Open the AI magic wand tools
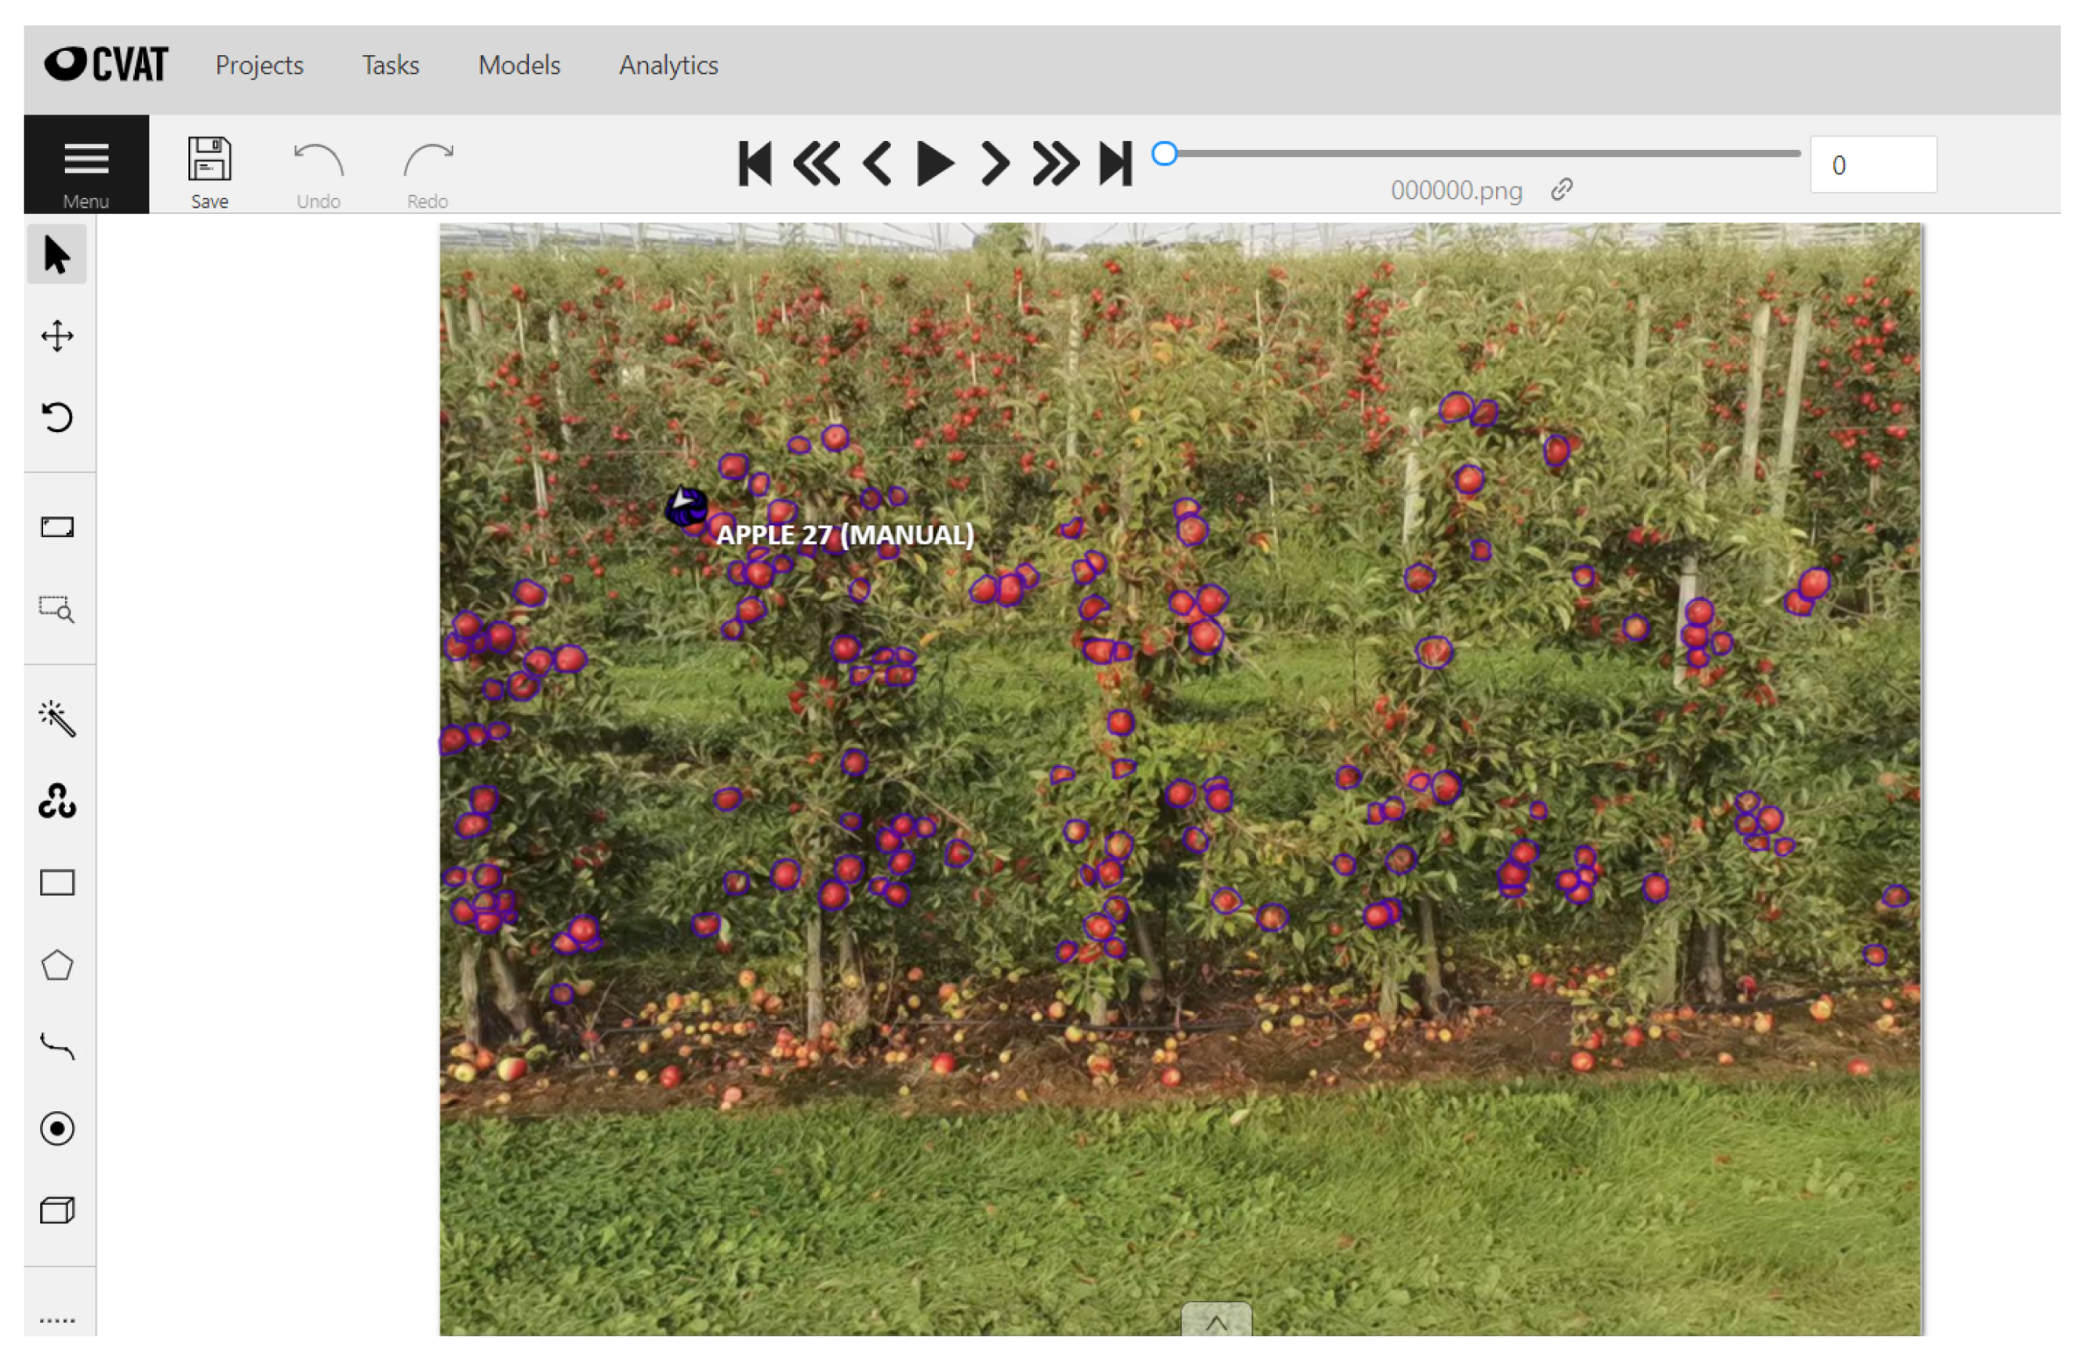The height and width of the screenshot is (1366, 2089). [x=57, y=719]
